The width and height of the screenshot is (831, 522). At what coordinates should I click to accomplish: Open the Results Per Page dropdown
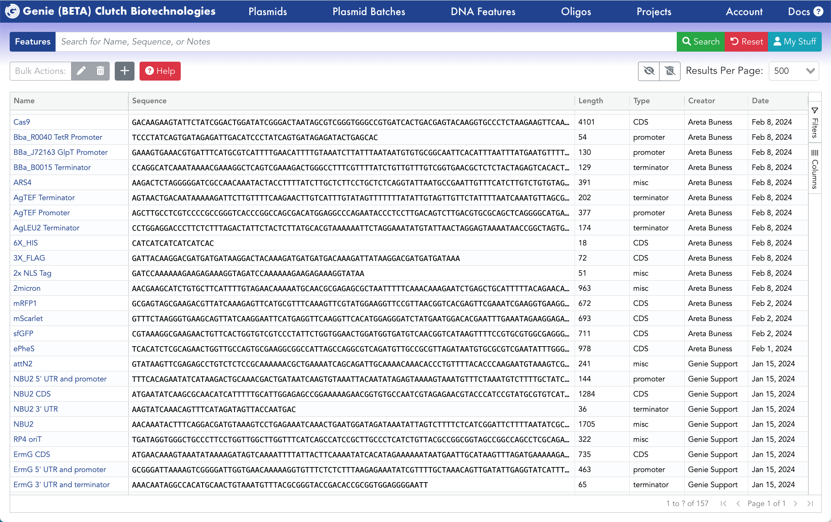coord(794,71)
